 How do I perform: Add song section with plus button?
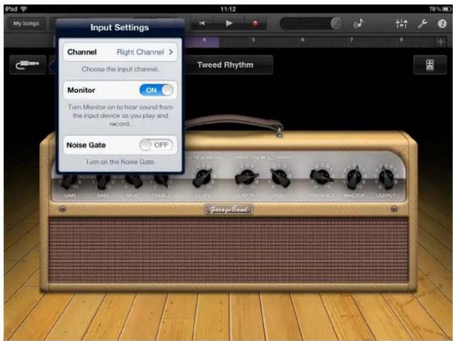441,42
